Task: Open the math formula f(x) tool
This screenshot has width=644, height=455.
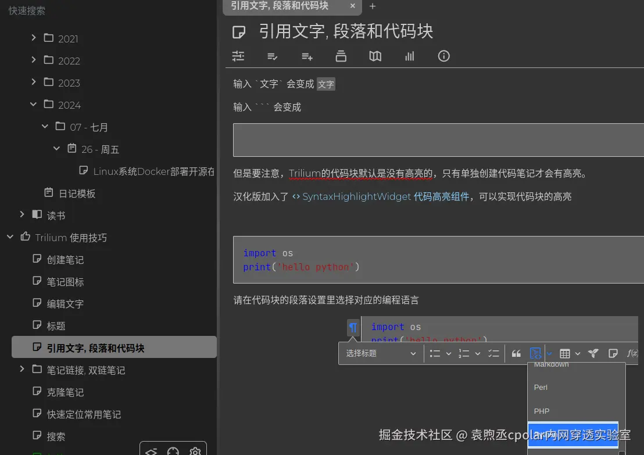Action: [x=632, y=353]
